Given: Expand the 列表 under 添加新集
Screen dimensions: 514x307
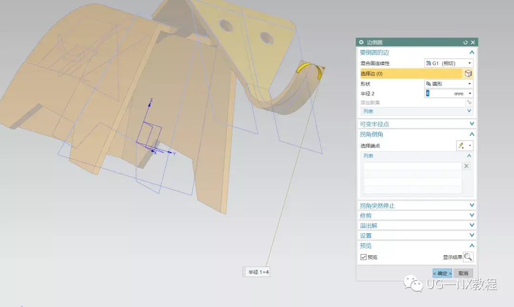Looking at the screenshot, I should click(x=469, y=111).
